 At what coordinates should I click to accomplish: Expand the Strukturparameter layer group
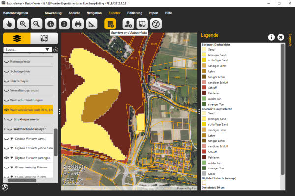(5, 119)
